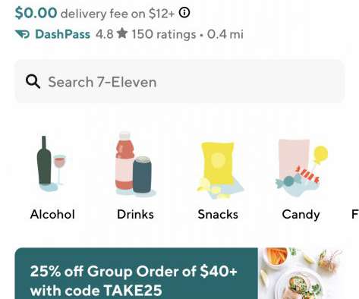
Task: Click the $0.00 delivery fee text
Action: point(36,13)
